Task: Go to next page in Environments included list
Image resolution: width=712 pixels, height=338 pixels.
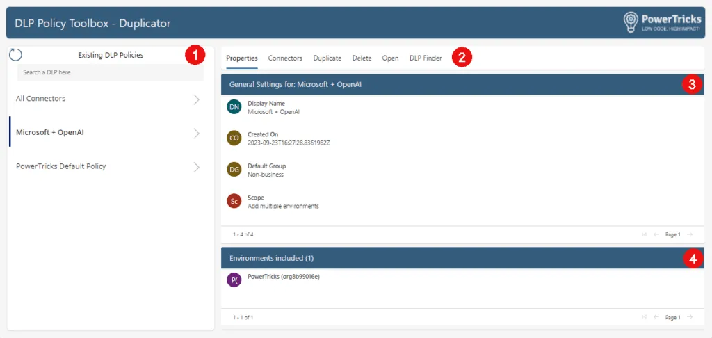Action: pos(690,317)
